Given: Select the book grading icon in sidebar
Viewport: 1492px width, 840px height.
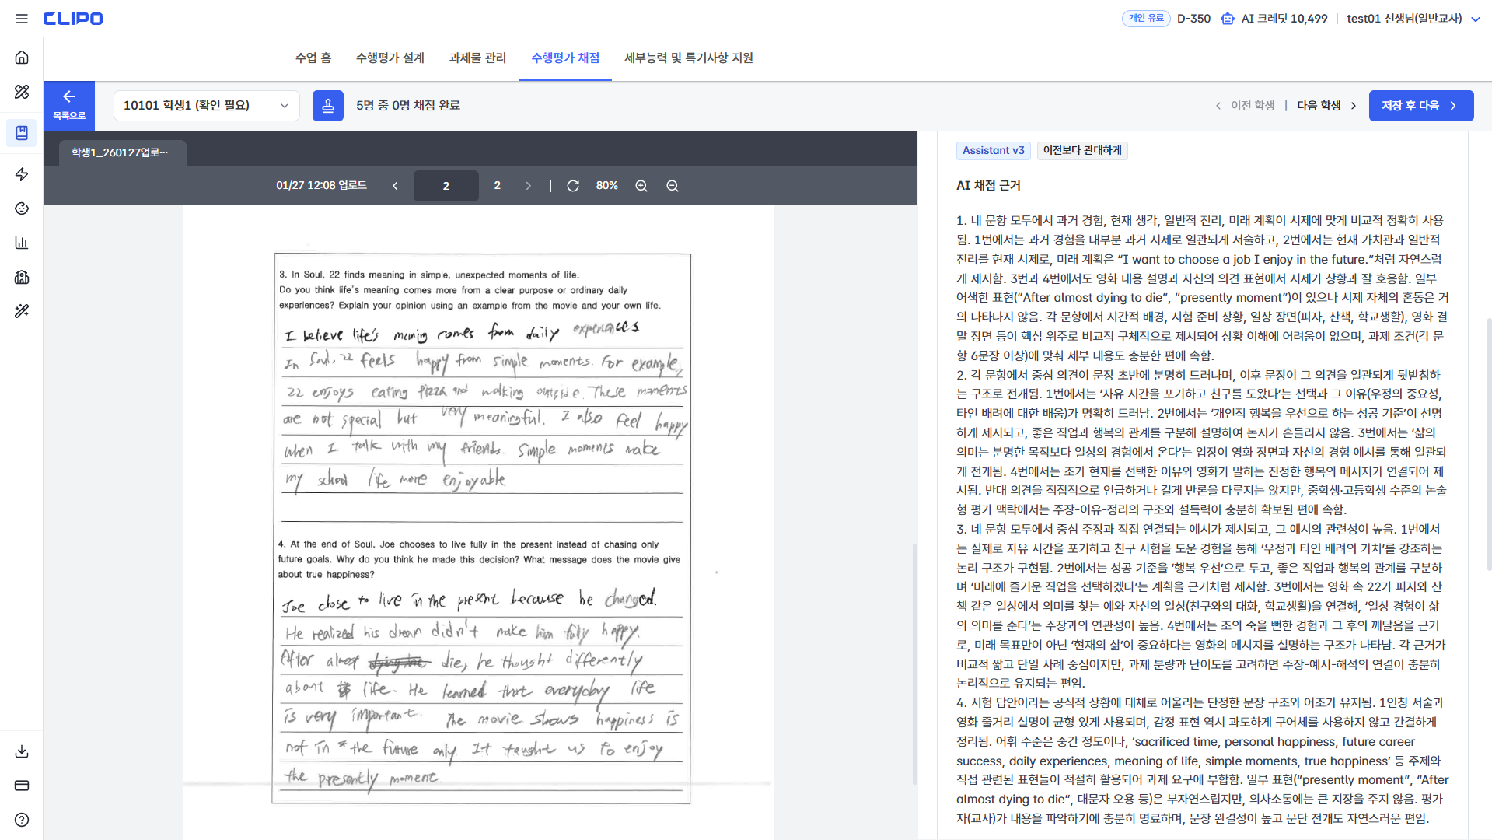Looking at the screenshot, I should coord(22,133).
